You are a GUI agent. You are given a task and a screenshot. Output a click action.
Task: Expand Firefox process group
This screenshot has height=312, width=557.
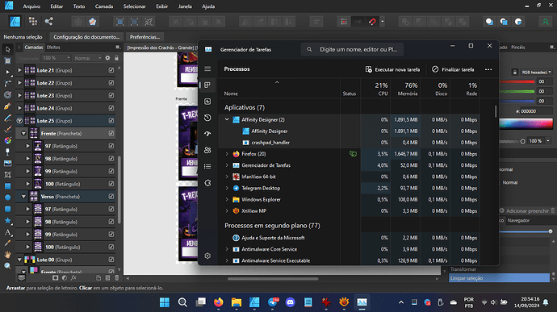point(227,154)
